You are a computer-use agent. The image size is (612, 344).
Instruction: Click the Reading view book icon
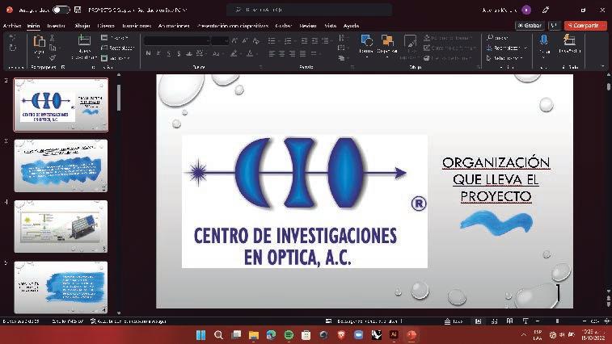[x=510, y=321]
